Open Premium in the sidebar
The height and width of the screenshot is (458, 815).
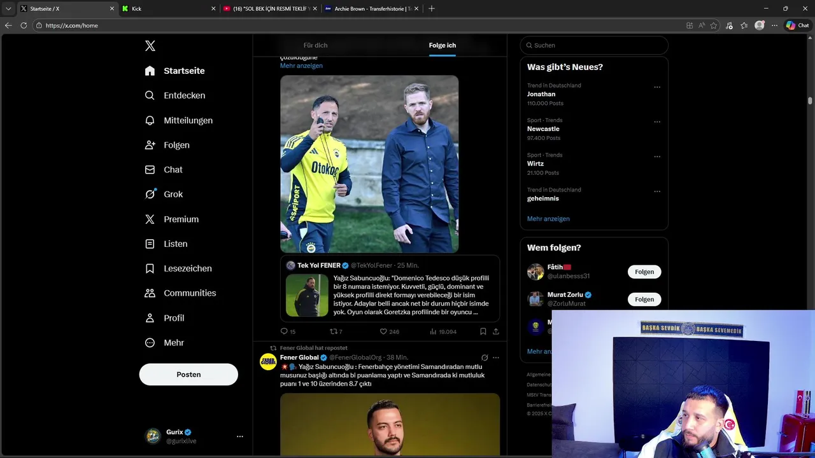[x=171, y=219]
